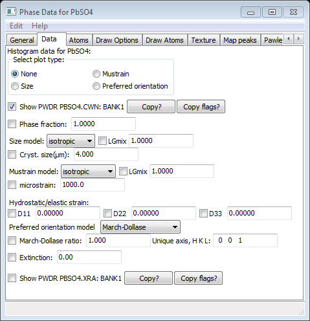Click the Unique axis H K L field

(x=245, y=240)
